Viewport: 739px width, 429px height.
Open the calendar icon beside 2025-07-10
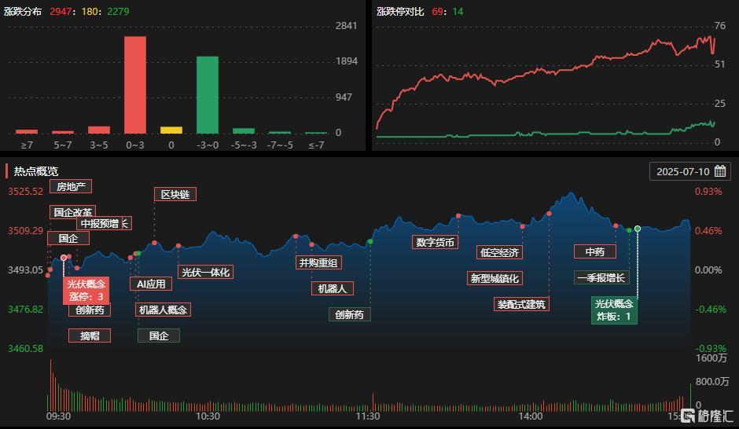point(719,171)
